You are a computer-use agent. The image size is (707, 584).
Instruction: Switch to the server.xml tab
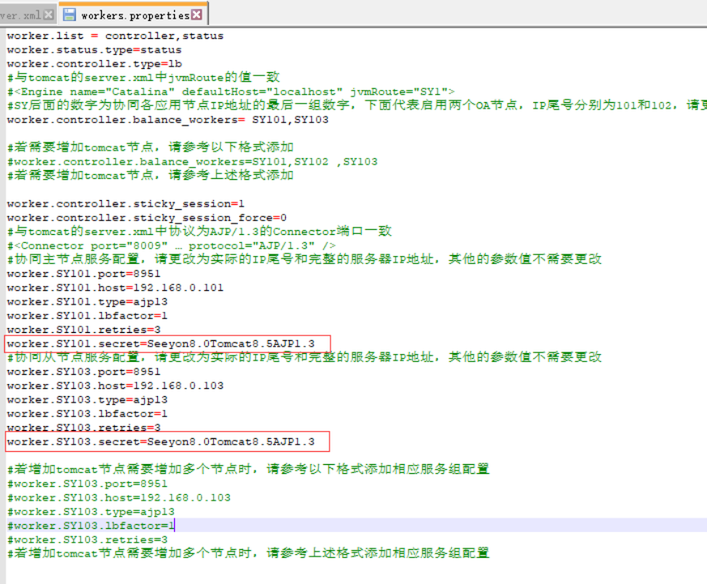coord(20,15)
